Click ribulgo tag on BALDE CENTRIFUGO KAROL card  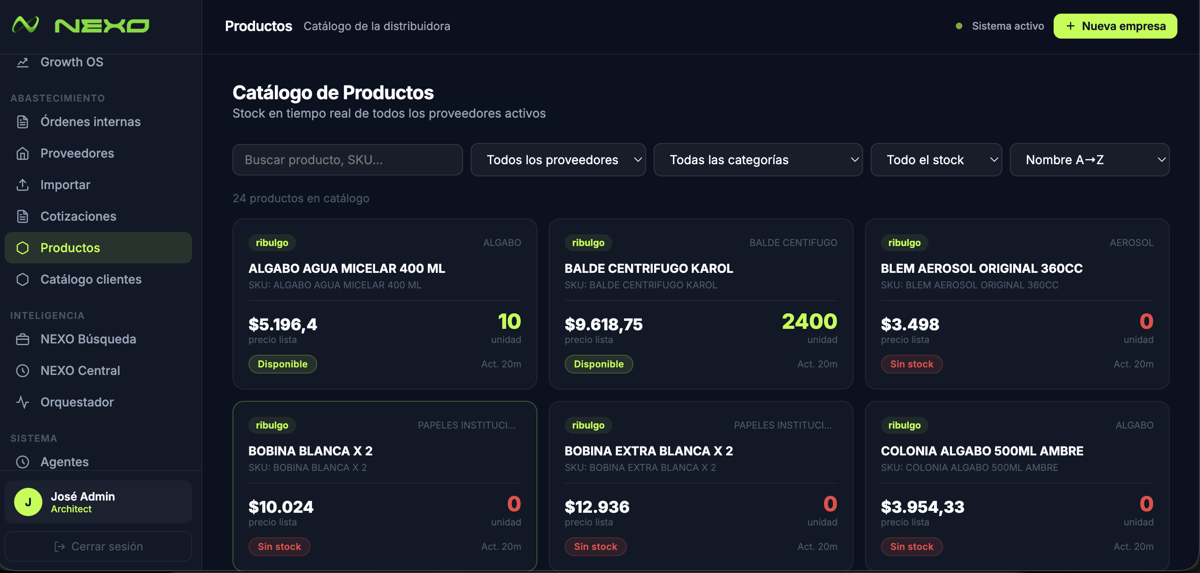[x=588, y=243]
